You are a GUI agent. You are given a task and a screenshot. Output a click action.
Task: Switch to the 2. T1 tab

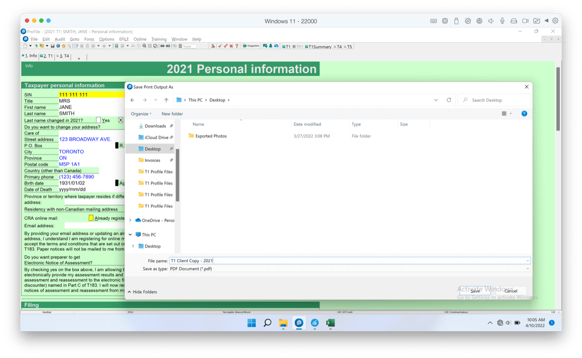click(x=47, y=56)
